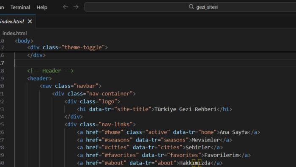Click the Header comment line

(50, 71)
